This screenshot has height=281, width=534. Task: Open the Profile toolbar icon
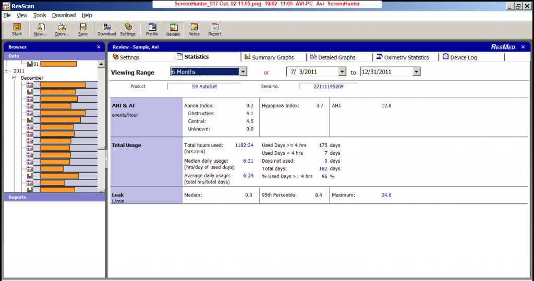(152, 29)
